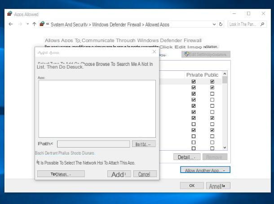Screen dimensions: 274x204
Task: Toggle the second row Public checkbox
Action: click(212, 87)
